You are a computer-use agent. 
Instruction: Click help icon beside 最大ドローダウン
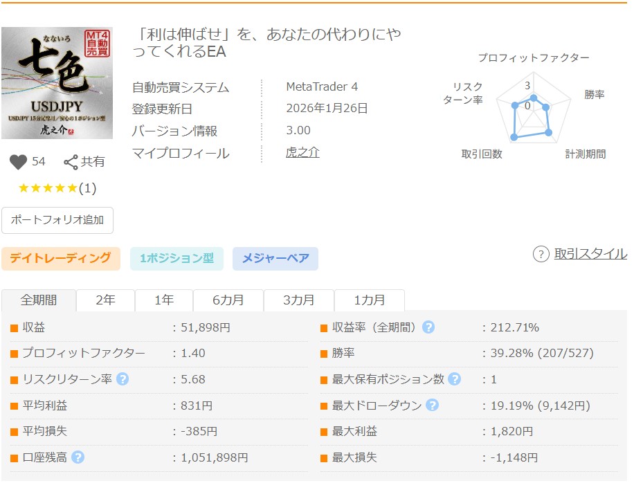click(432, 405)
